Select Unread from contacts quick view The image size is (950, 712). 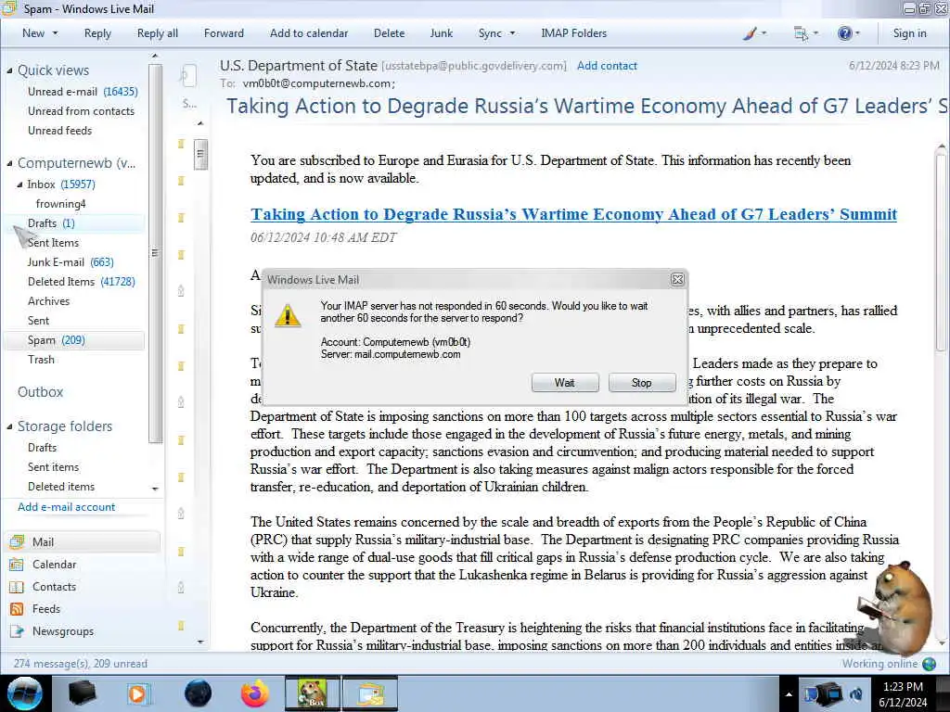81,111
